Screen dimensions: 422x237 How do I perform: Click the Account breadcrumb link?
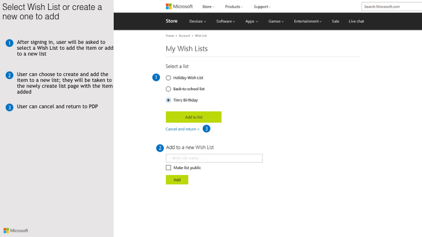(185, 36)
